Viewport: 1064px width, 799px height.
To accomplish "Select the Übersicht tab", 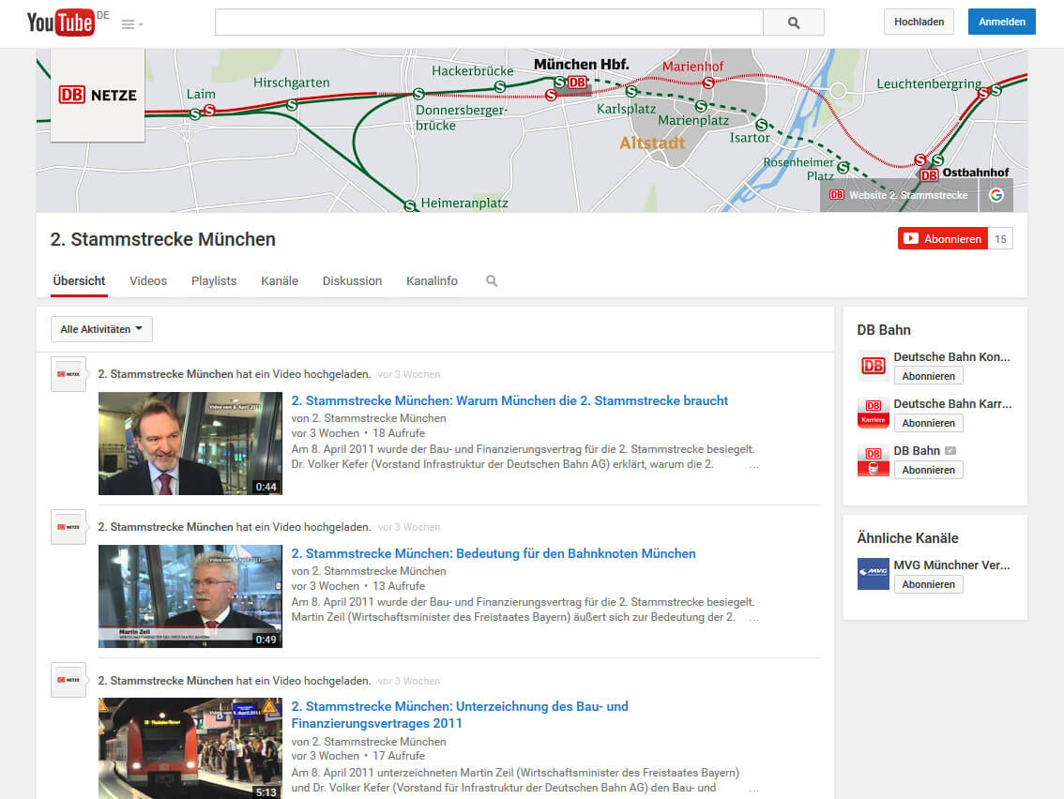I will tap(79, 280).
